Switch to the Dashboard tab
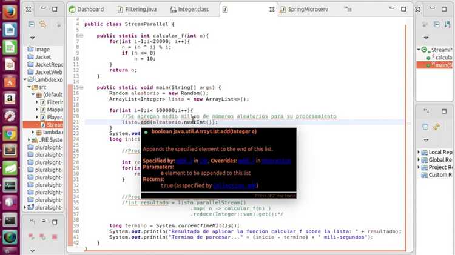This screenshot has width=455, height=255. (x=87, y=10)
